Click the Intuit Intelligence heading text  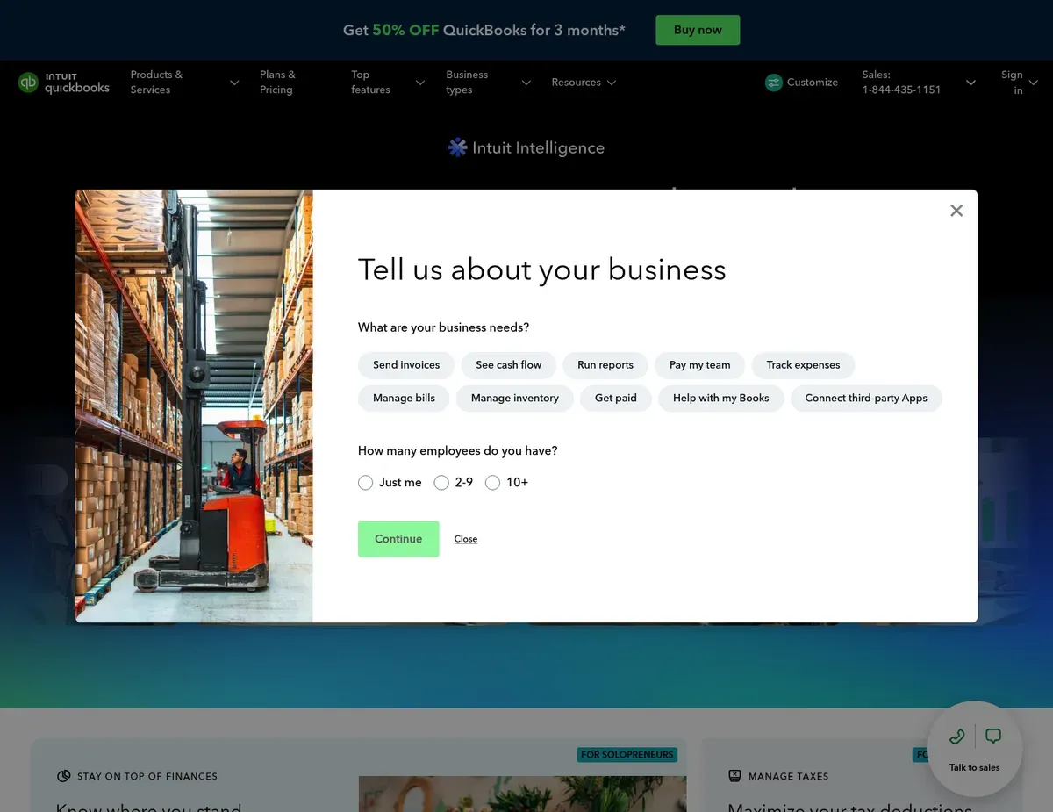coord(538,147)
